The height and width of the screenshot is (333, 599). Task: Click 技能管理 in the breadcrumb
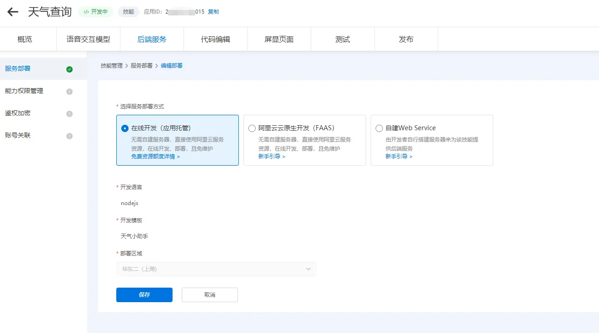pos(112,66)
